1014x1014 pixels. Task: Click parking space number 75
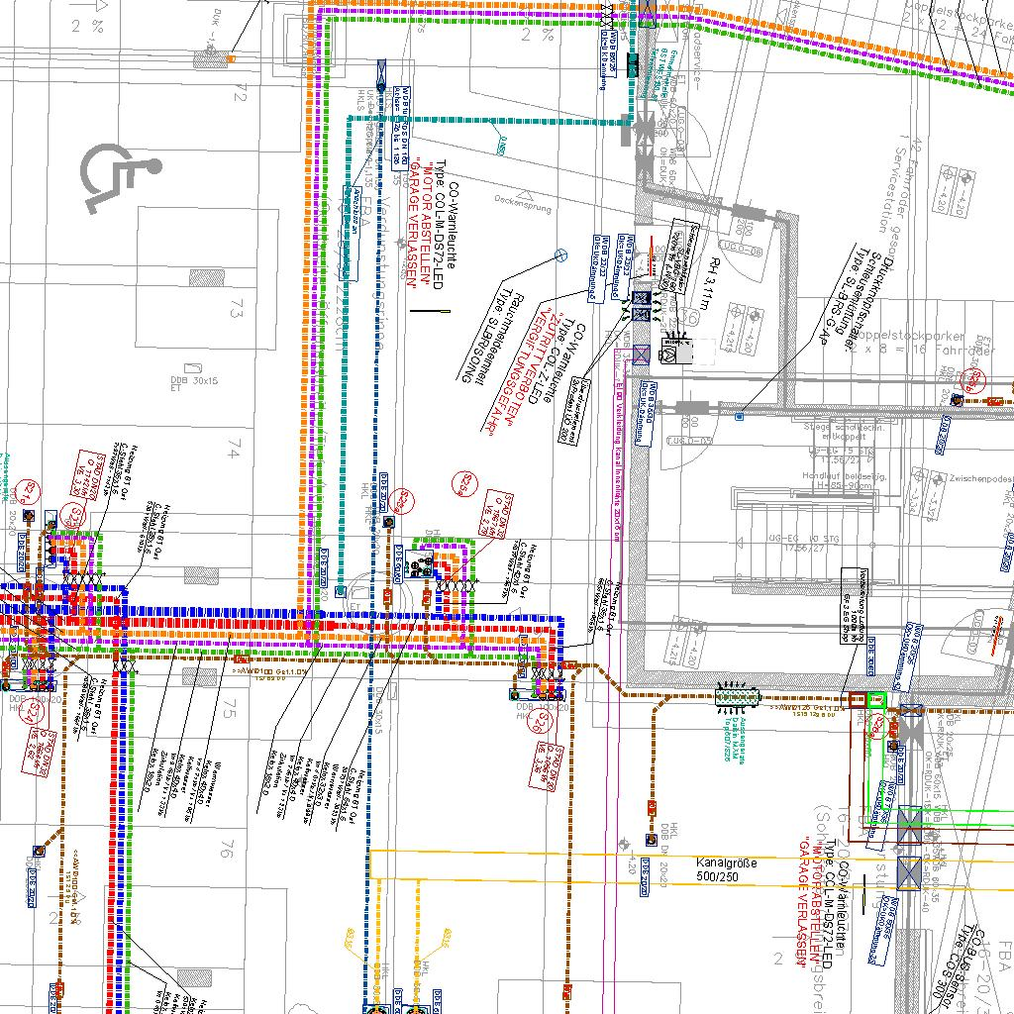tap(231, 708)
